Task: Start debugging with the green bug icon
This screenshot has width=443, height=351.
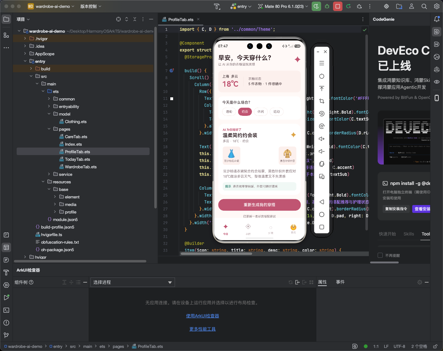Action: [327, 6]
